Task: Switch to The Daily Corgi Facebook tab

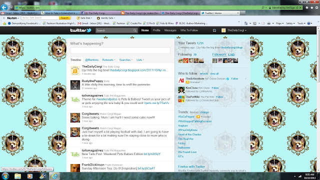Action: click(100, 13)
